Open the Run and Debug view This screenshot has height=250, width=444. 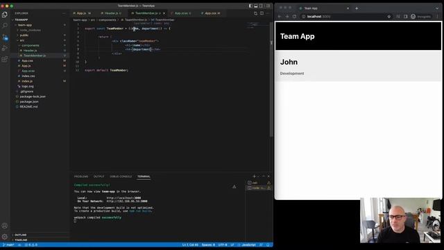5,48
